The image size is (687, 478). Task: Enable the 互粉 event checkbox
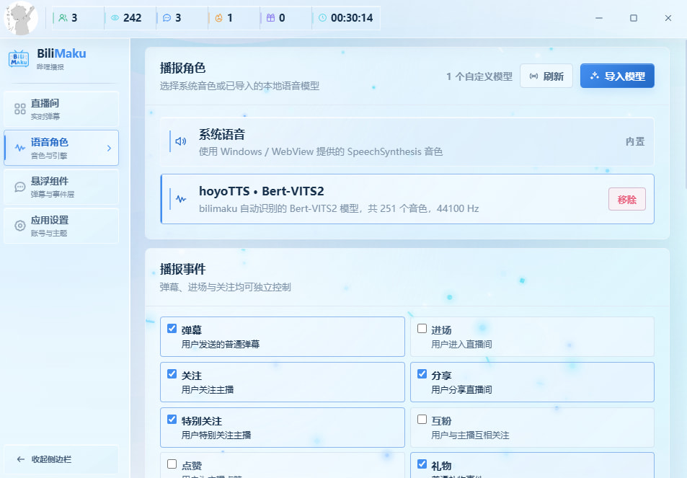(422, 420)
